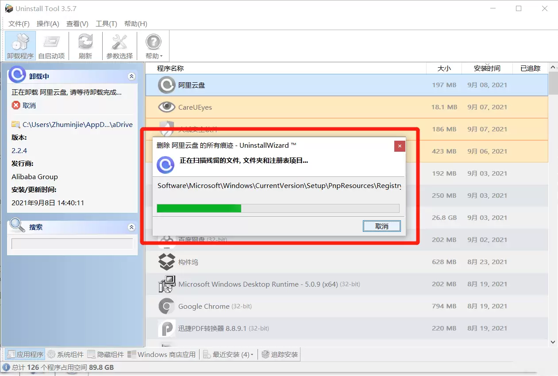Open 参数选择 preferences from the toolbar
The width and height of the screenshot is (558, 376).
(x=119, y=46)
